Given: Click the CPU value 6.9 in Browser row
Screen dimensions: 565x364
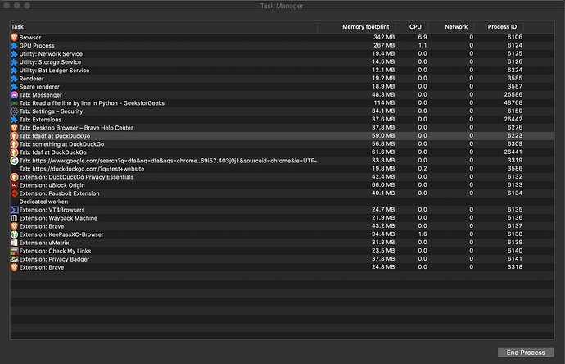Looking at the screenshot, I should point(423,37).
